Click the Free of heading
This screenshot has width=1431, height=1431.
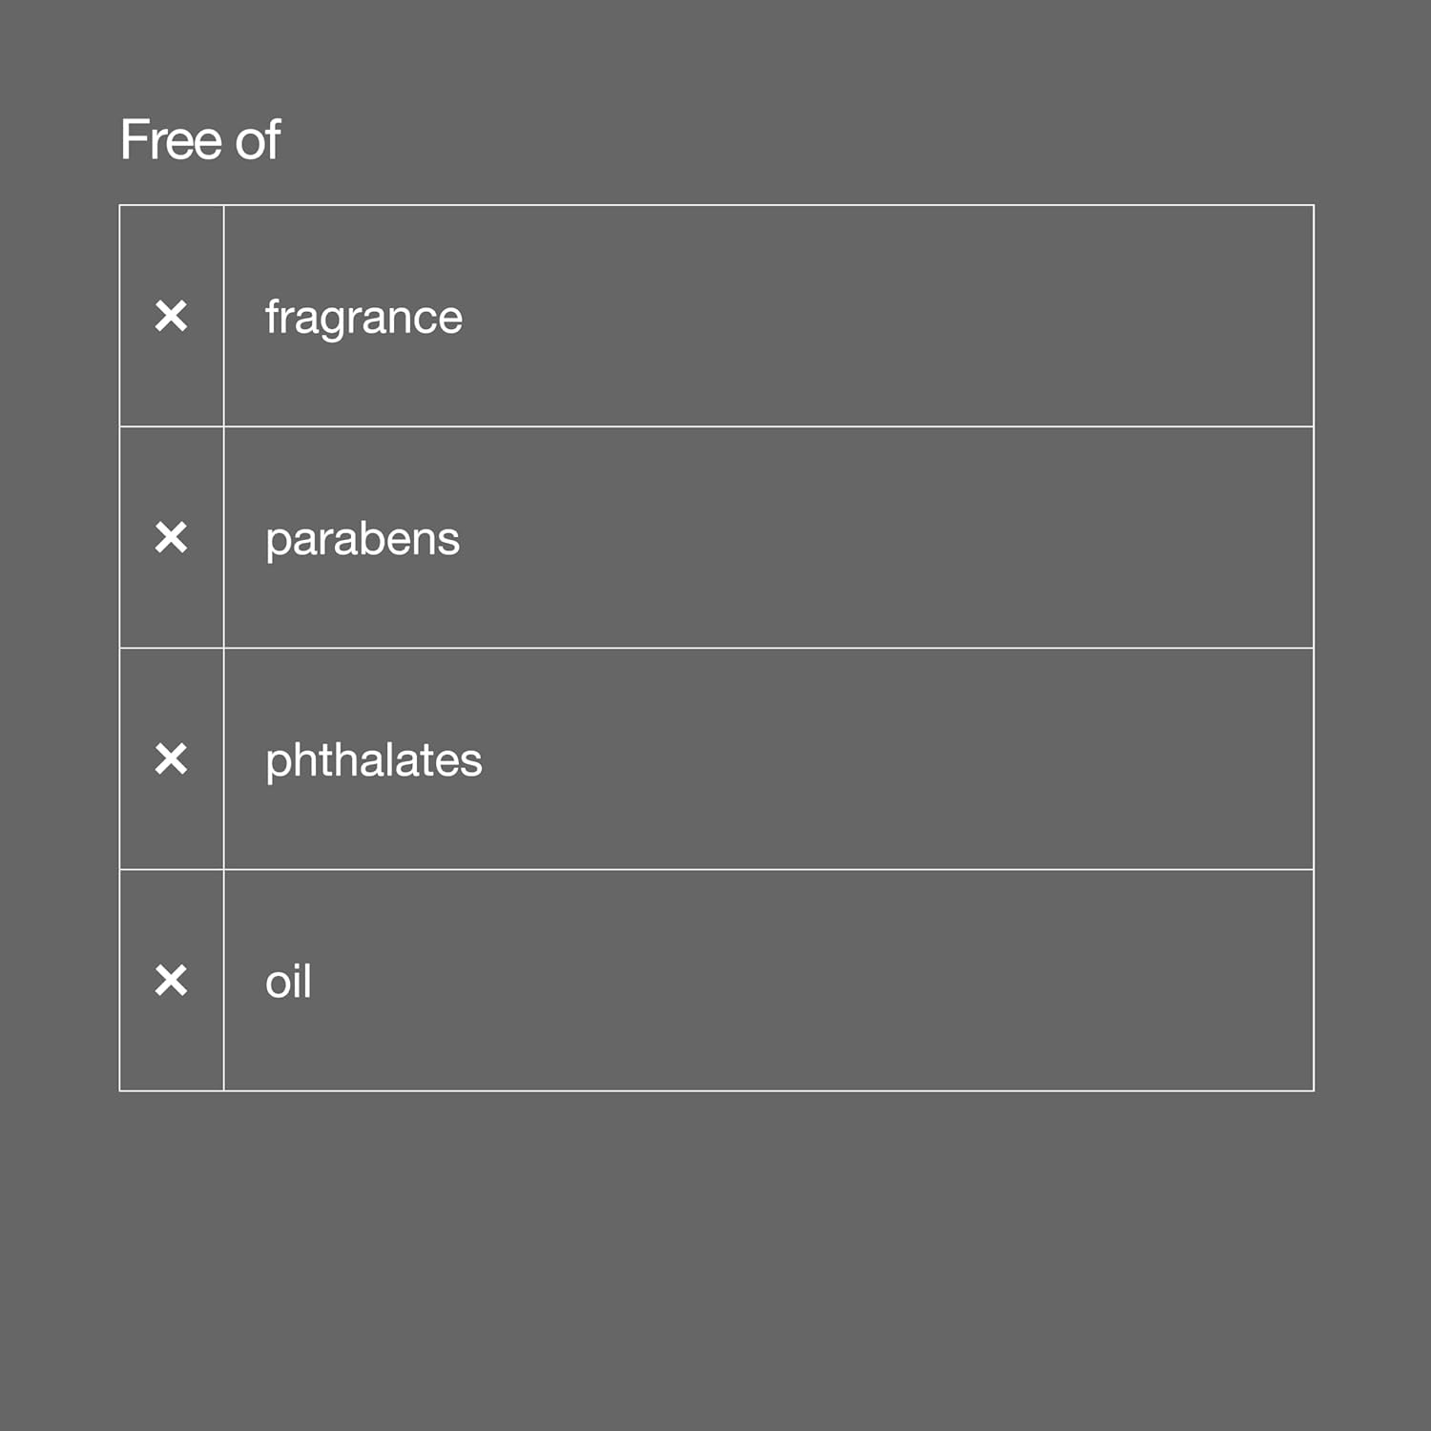[200, 140]
